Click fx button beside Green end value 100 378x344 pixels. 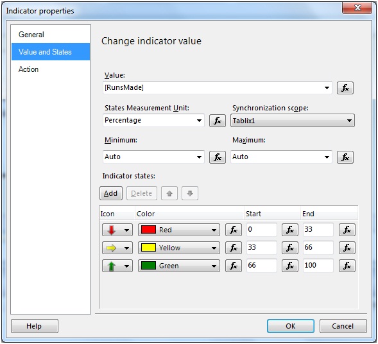[347, 266]
